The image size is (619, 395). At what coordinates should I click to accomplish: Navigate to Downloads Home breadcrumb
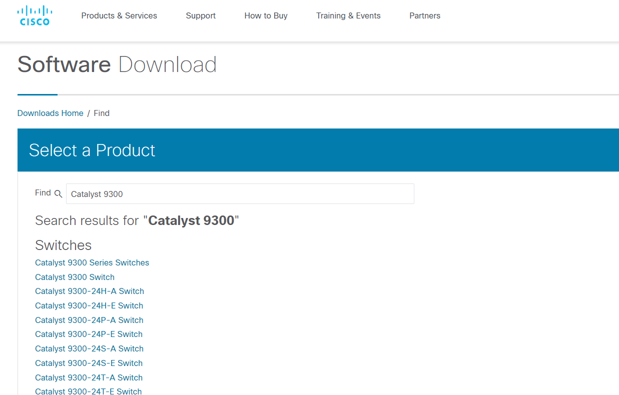click(x=50, y=113)
